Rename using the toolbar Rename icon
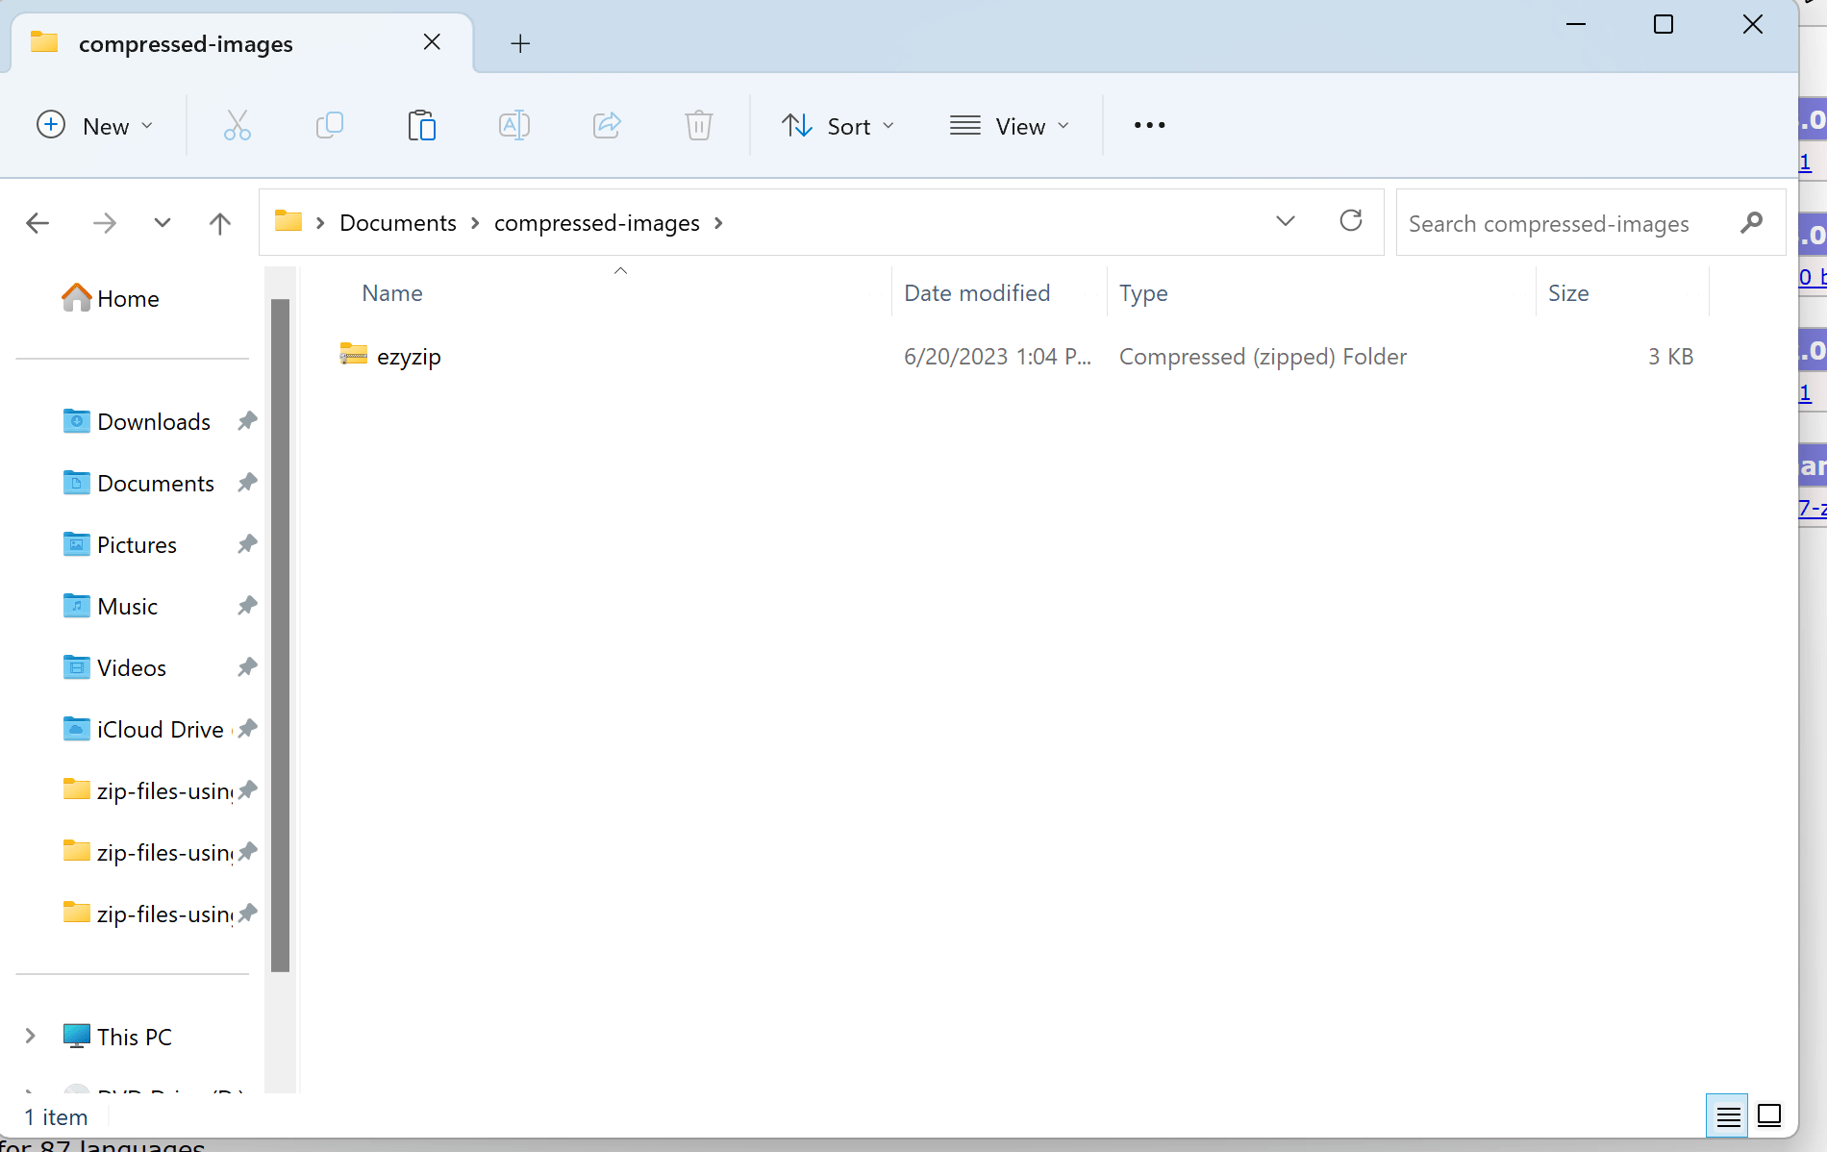Image resolution: width=1827 pixels, height=1152 pixels. 514,125
